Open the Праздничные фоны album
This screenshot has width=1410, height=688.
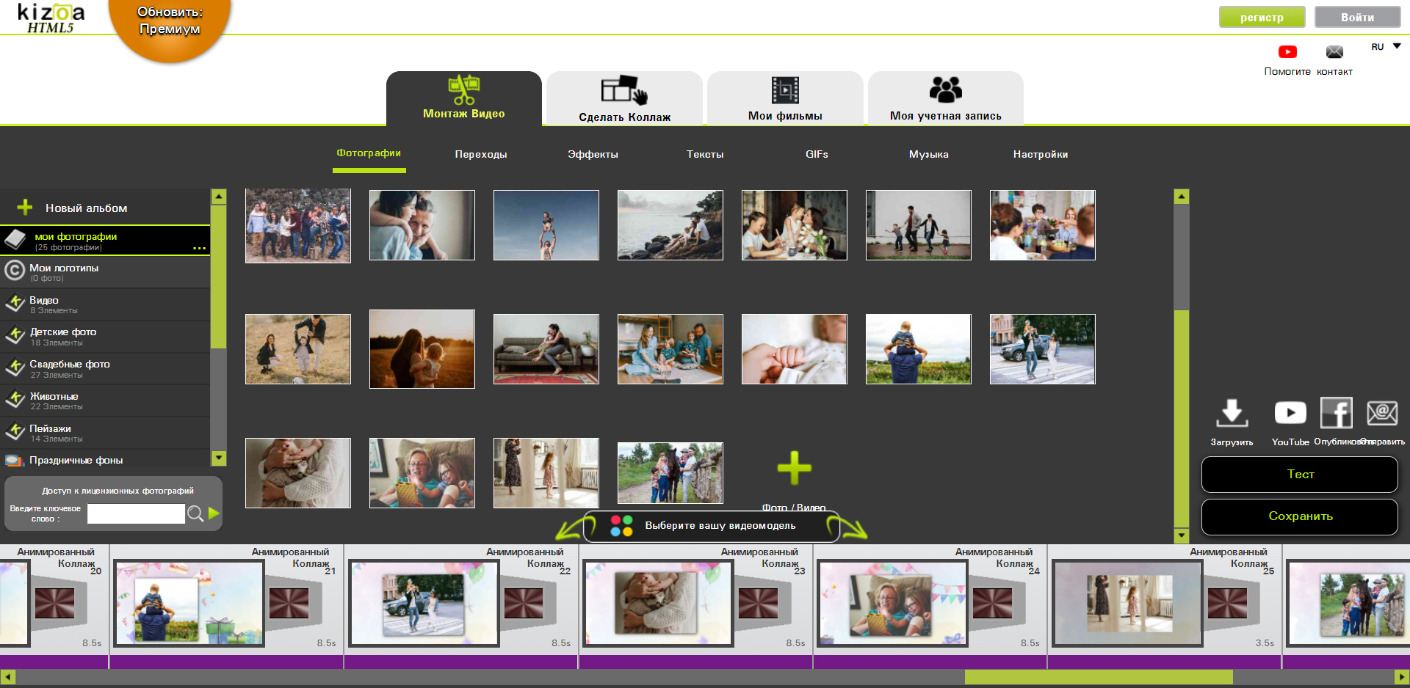pos(105,460)
